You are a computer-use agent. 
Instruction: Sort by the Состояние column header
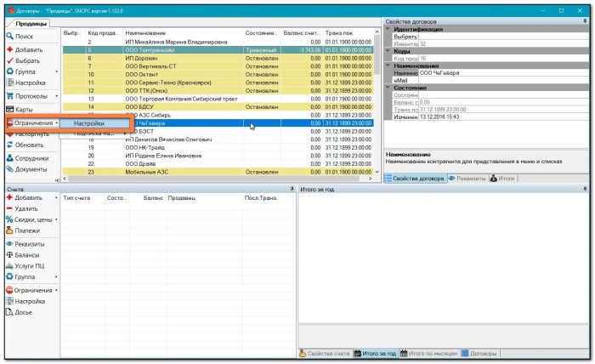[262, 33]
